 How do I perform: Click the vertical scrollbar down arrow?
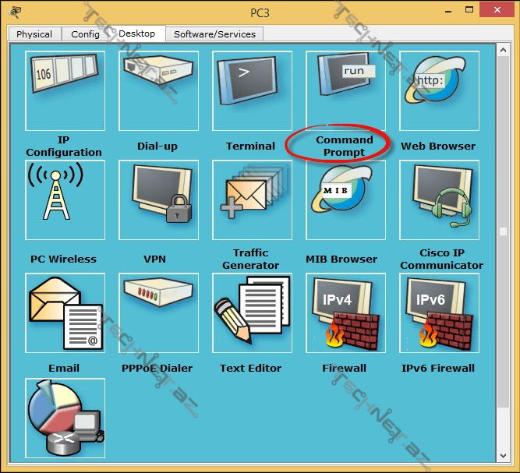pyautogui.click(x=503, y=455)
